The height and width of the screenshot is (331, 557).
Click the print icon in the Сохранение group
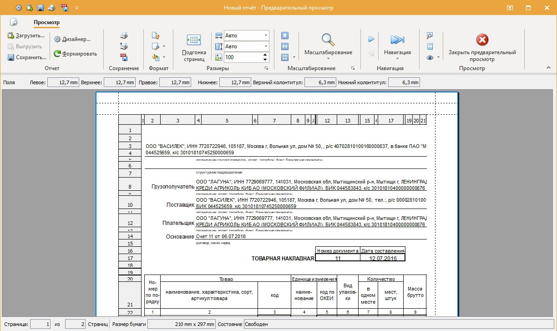124,36
